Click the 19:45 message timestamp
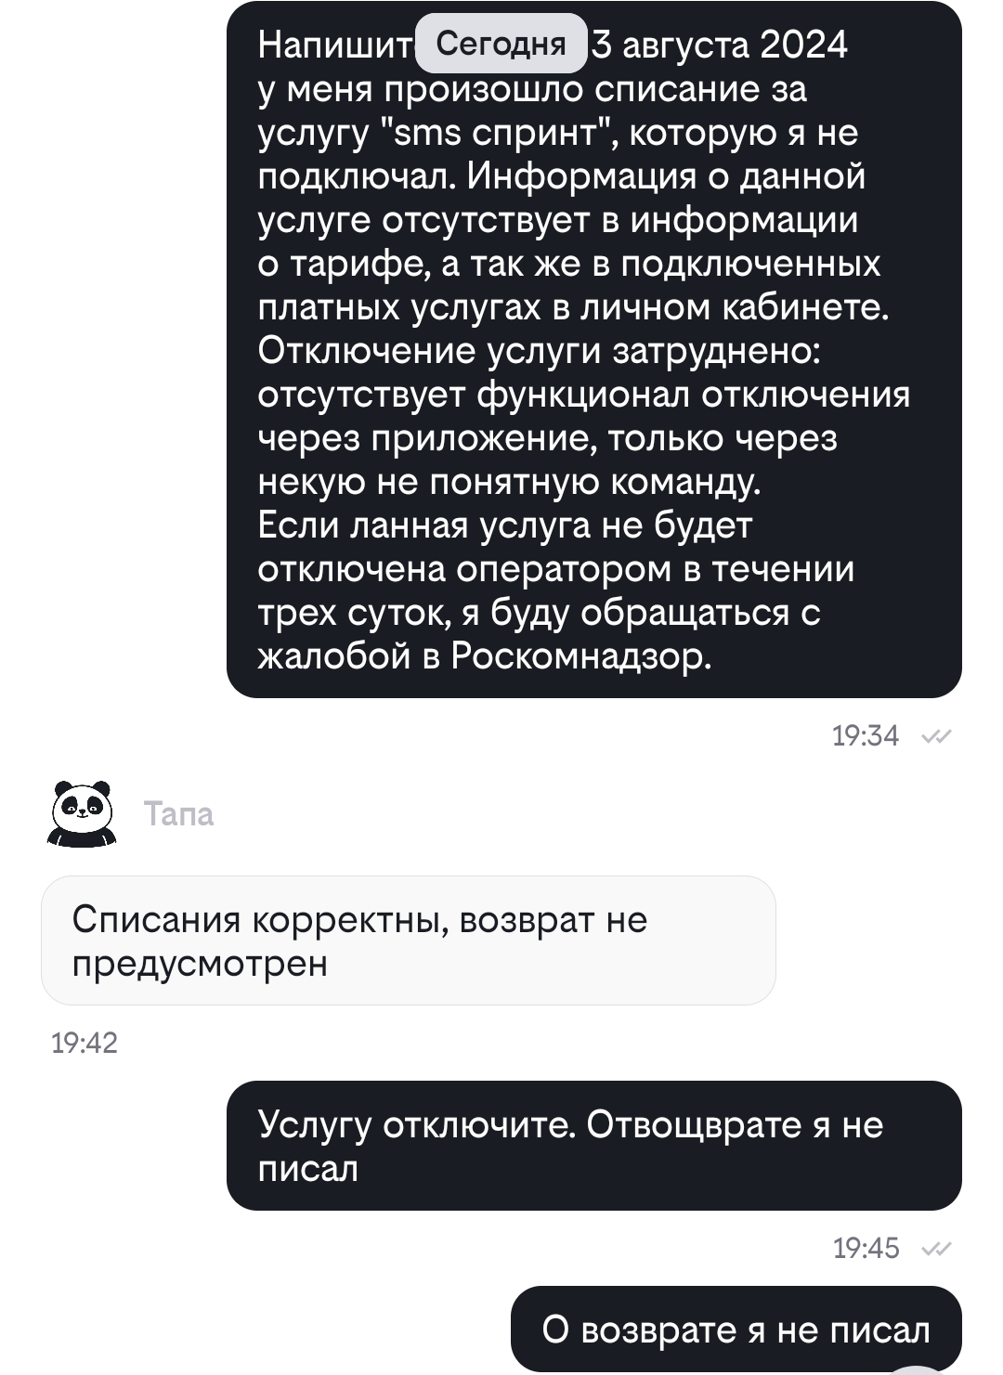 click(x=866, y=1248)
